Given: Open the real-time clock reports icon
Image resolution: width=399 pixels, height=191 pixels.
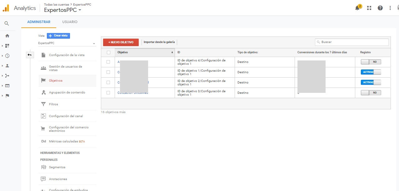Looking at the screenshot, I should [x=7, y=56].
